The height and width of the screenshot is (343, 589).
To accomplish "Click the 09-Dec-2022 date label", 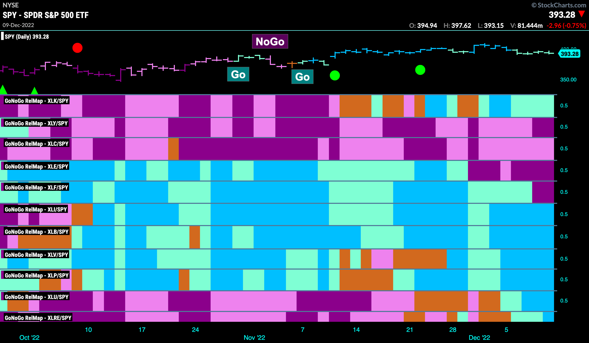I will 18,25.
